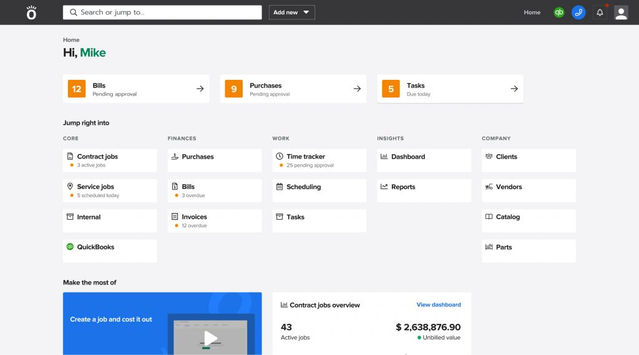Viewport: 639px width, 355px height.
Task: Play the Create a job video
Action: pyautogui.click(x=211, y=338)
